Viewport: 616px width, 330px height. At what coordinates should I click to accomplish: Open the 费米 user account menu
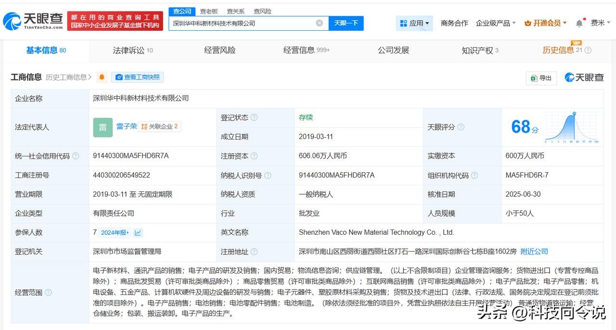tap(601, 23)
